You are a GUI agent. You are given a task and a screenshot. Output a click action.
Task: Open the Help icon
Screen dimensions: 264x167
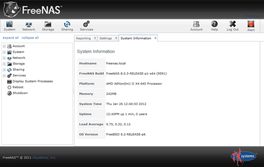214,26
